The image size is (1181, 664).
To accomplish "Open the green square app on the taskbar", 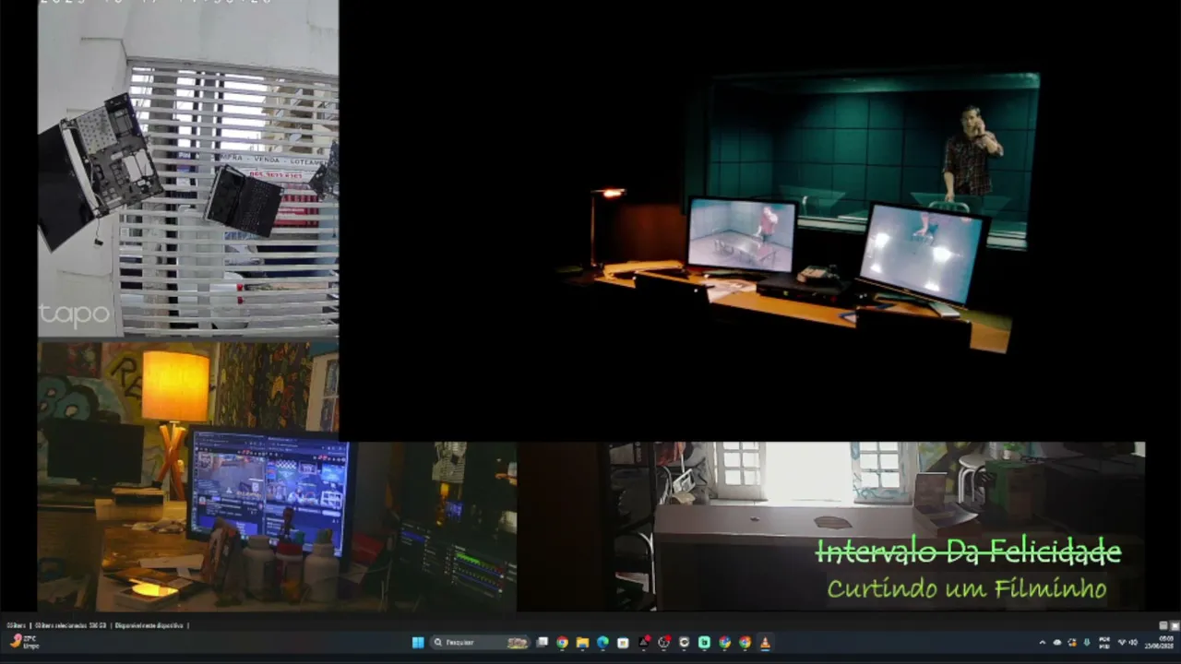I will 704,643.
